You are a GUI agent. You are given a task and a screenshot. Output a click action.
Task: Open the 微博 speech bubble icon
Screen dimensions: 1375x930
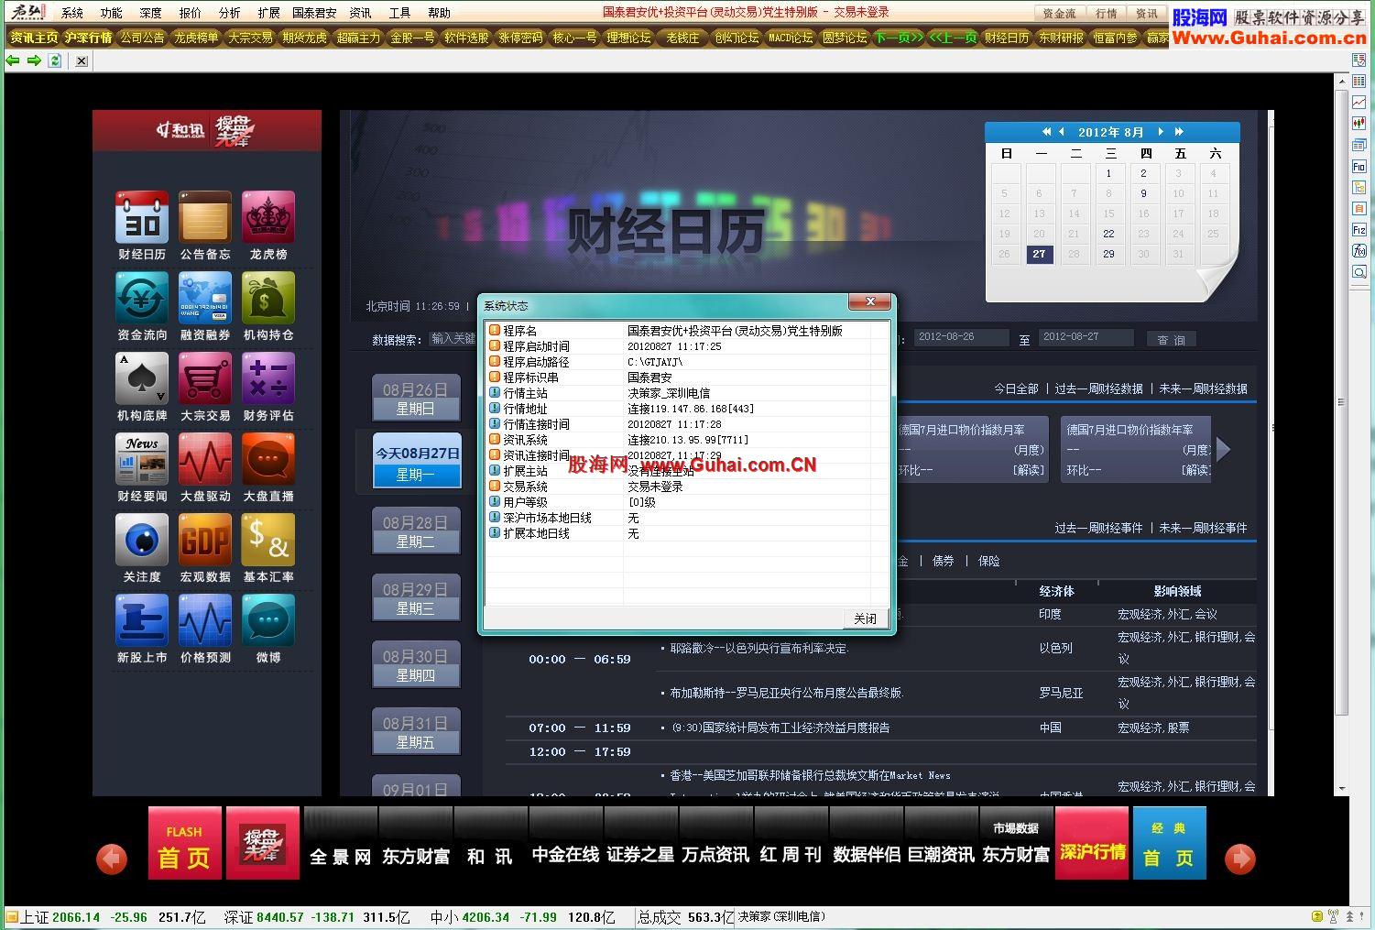coord(268,620)
